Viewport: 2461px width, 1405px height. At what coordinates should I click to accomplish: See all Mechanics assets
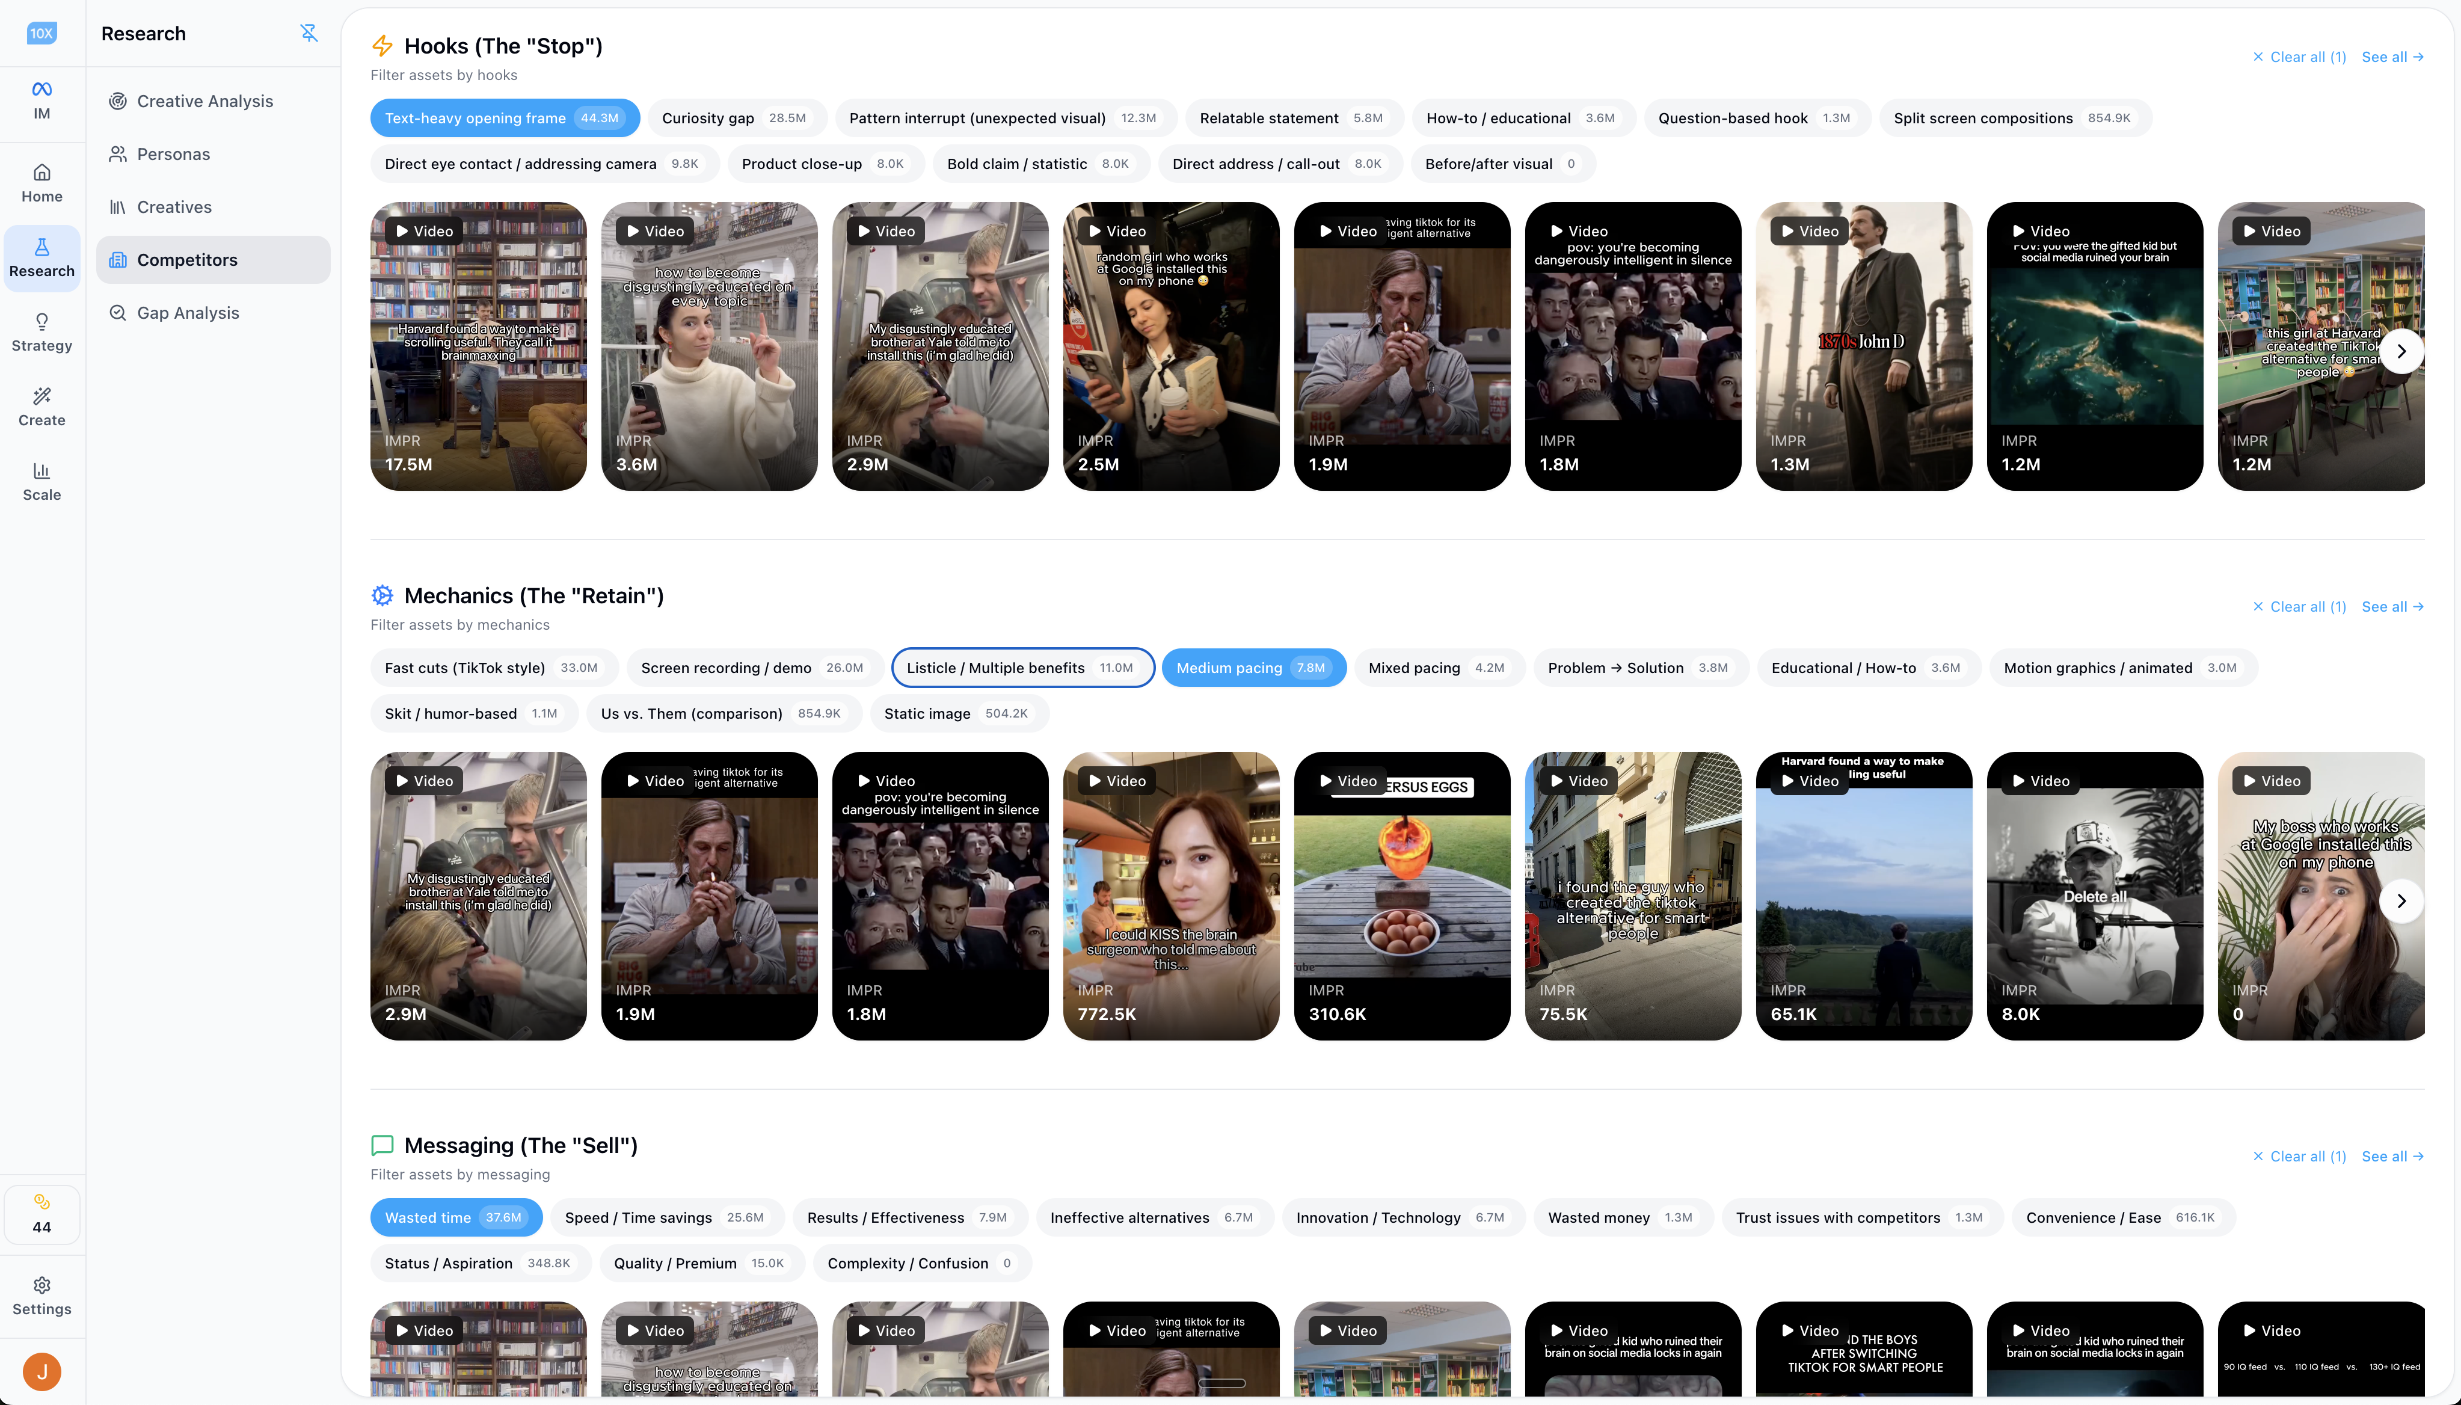pos(2392,606)
